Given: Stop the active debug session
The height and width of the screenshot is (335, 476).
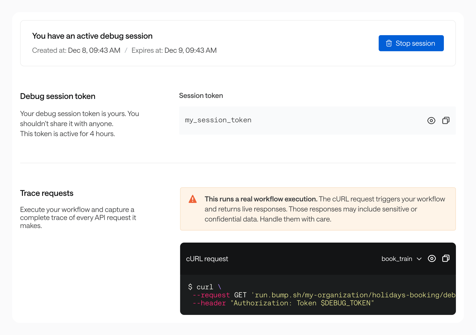Looking at the screenshot, I should [411, 43].
